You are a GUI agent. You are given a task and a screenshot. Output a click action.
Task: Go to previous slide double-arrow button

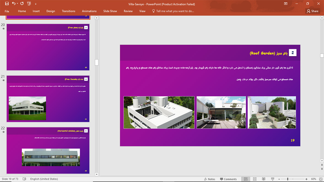click(322, 165)
